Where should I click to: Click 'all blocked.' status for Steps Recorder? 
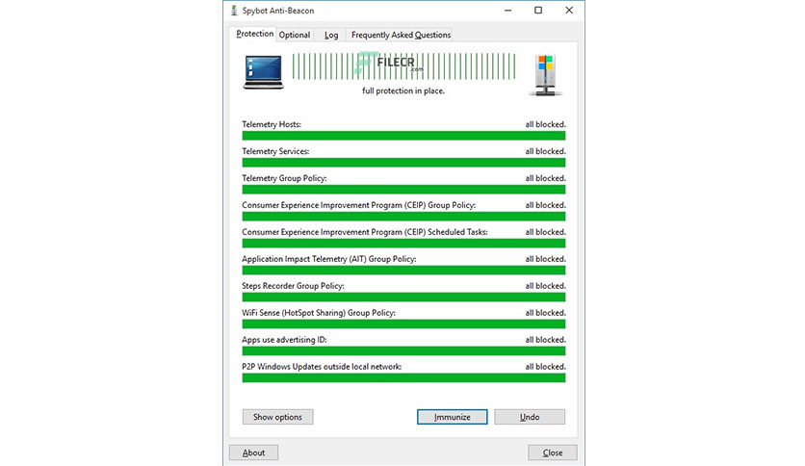point(545,286)
